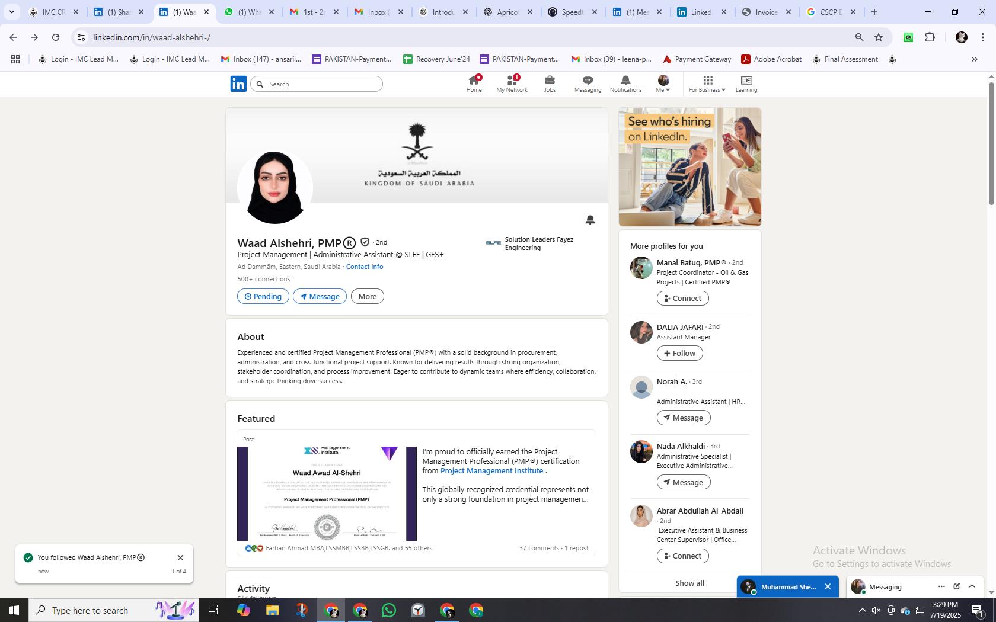Screen dimensions: 996x622
Task: Compose new message icon in Messaging overlay
Action: (x=956, y=586)
